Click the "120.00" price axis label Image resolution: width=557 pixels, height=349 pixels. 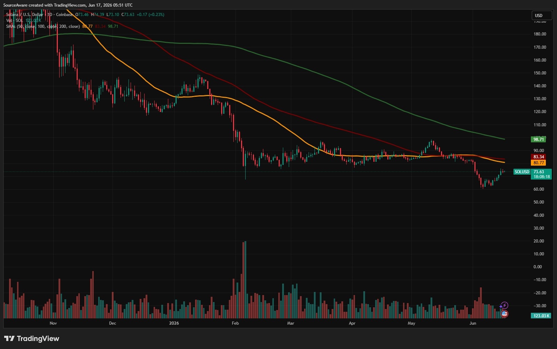(540, 112)
